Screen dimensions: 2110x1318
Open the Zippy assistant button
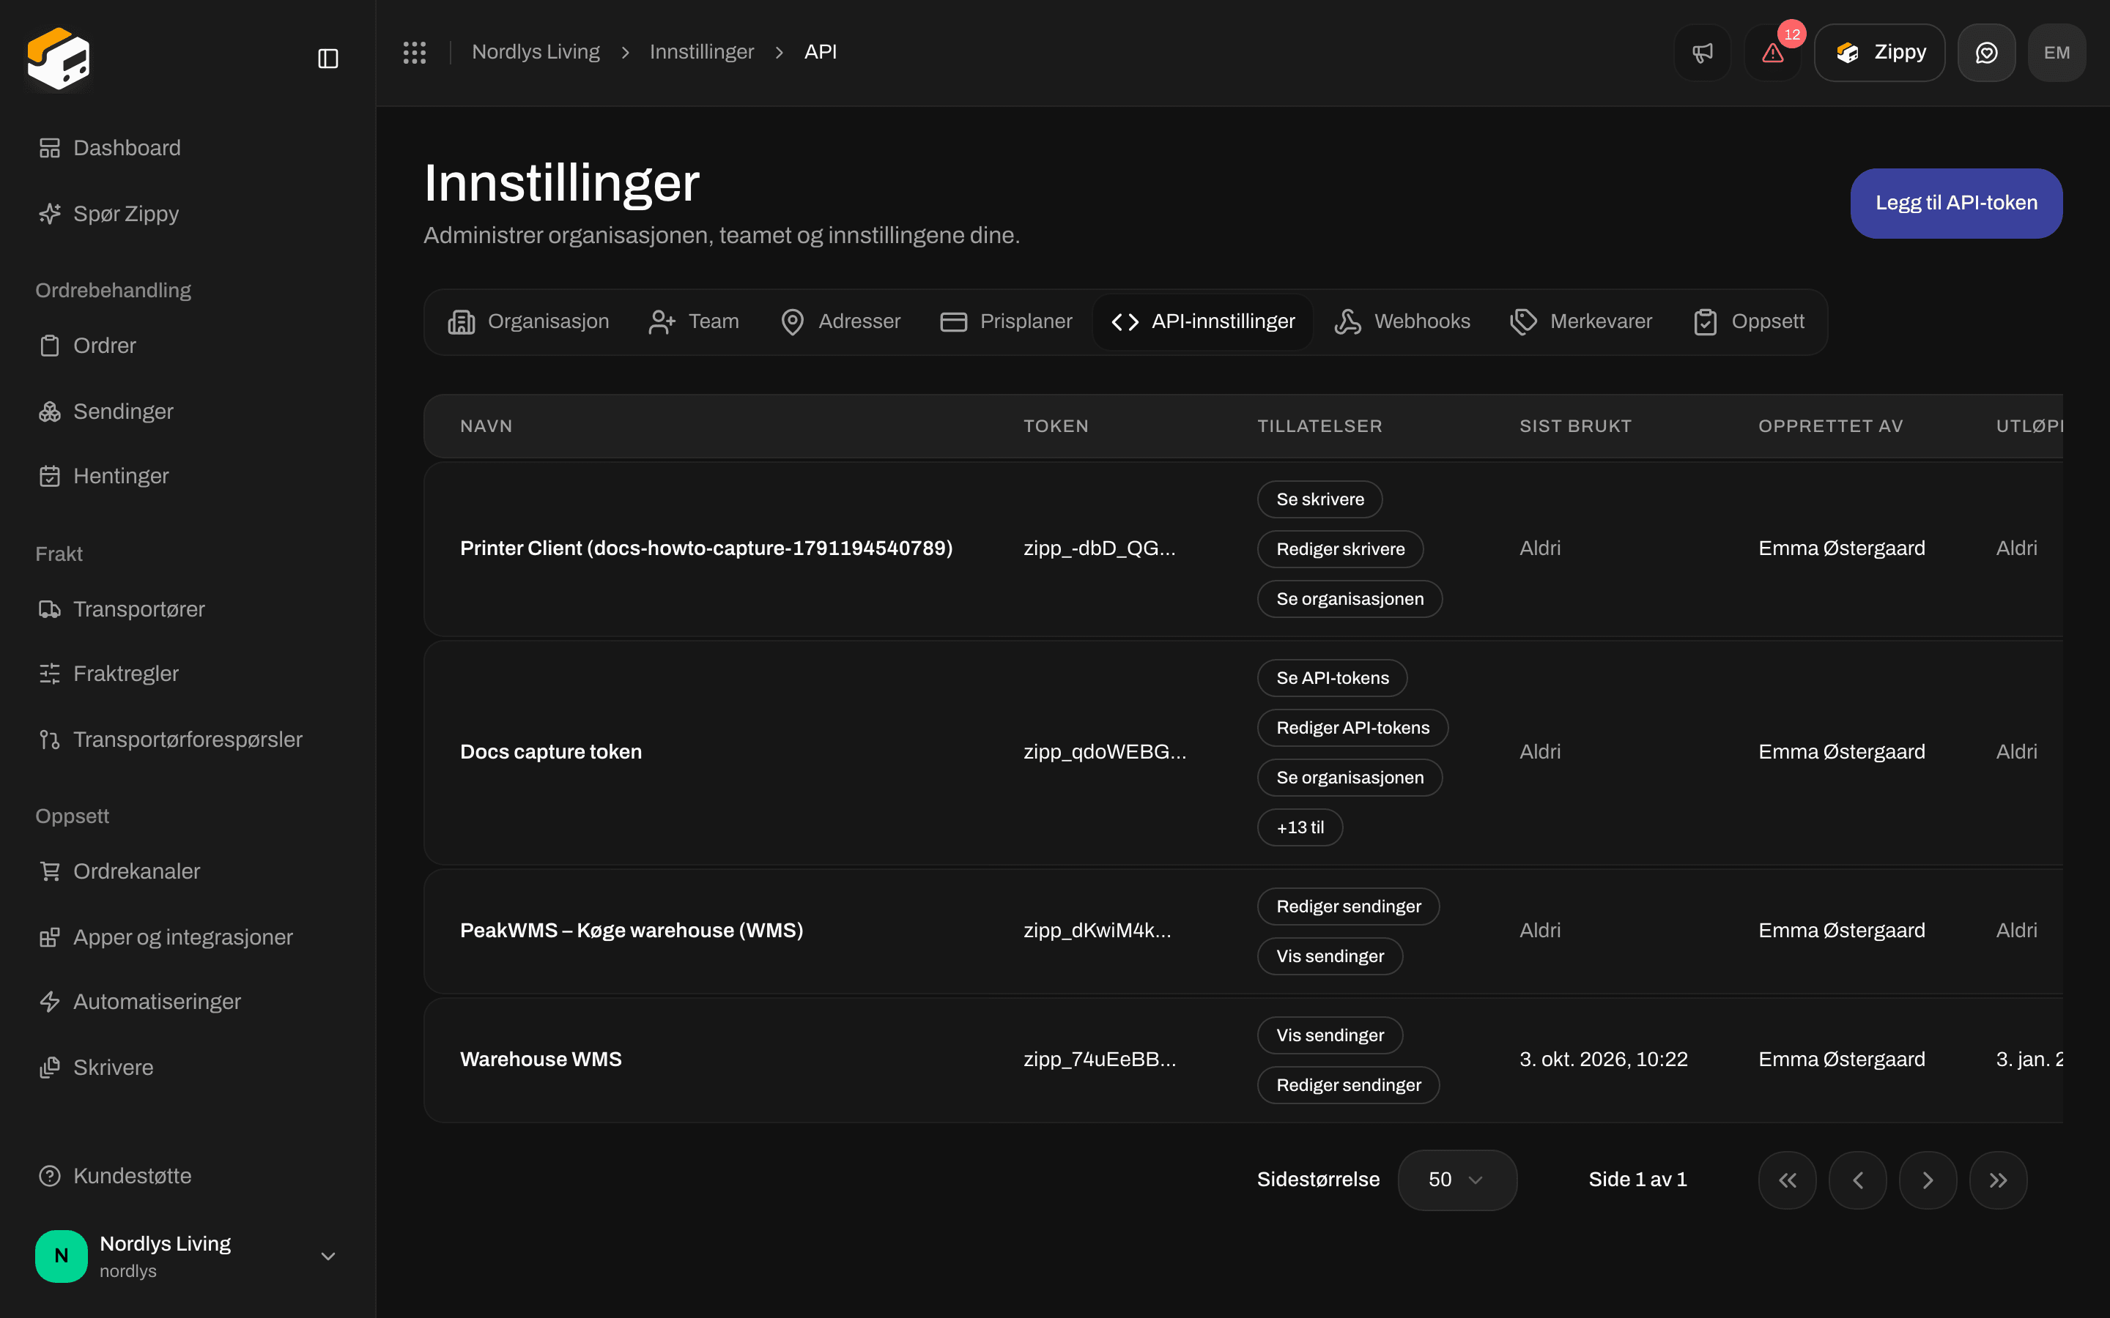(x=1880, y=52)
